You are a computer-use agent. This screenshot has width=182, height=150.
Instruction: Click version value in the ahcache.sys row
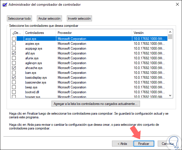(x=149, y=68)
